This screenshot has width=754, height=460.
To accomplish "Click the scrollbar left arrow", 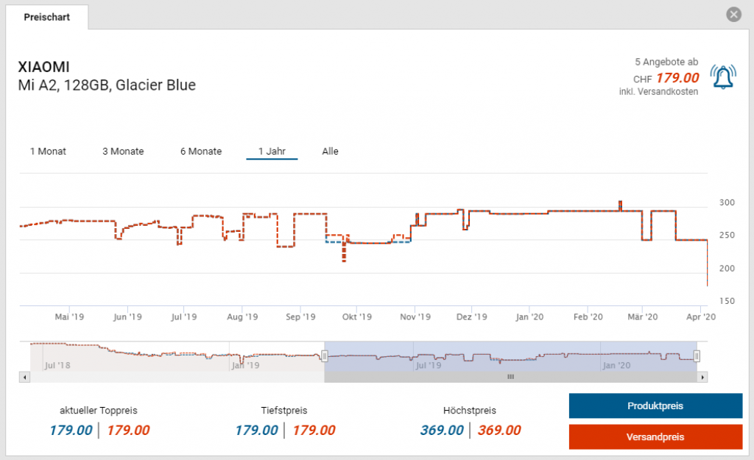I will (24, 377).
